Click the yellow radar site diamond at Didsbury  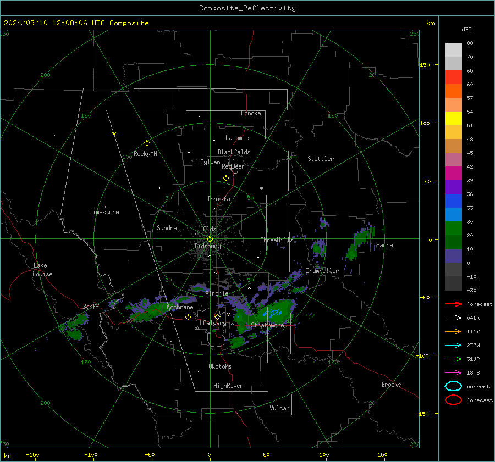(x=210, y=240)
